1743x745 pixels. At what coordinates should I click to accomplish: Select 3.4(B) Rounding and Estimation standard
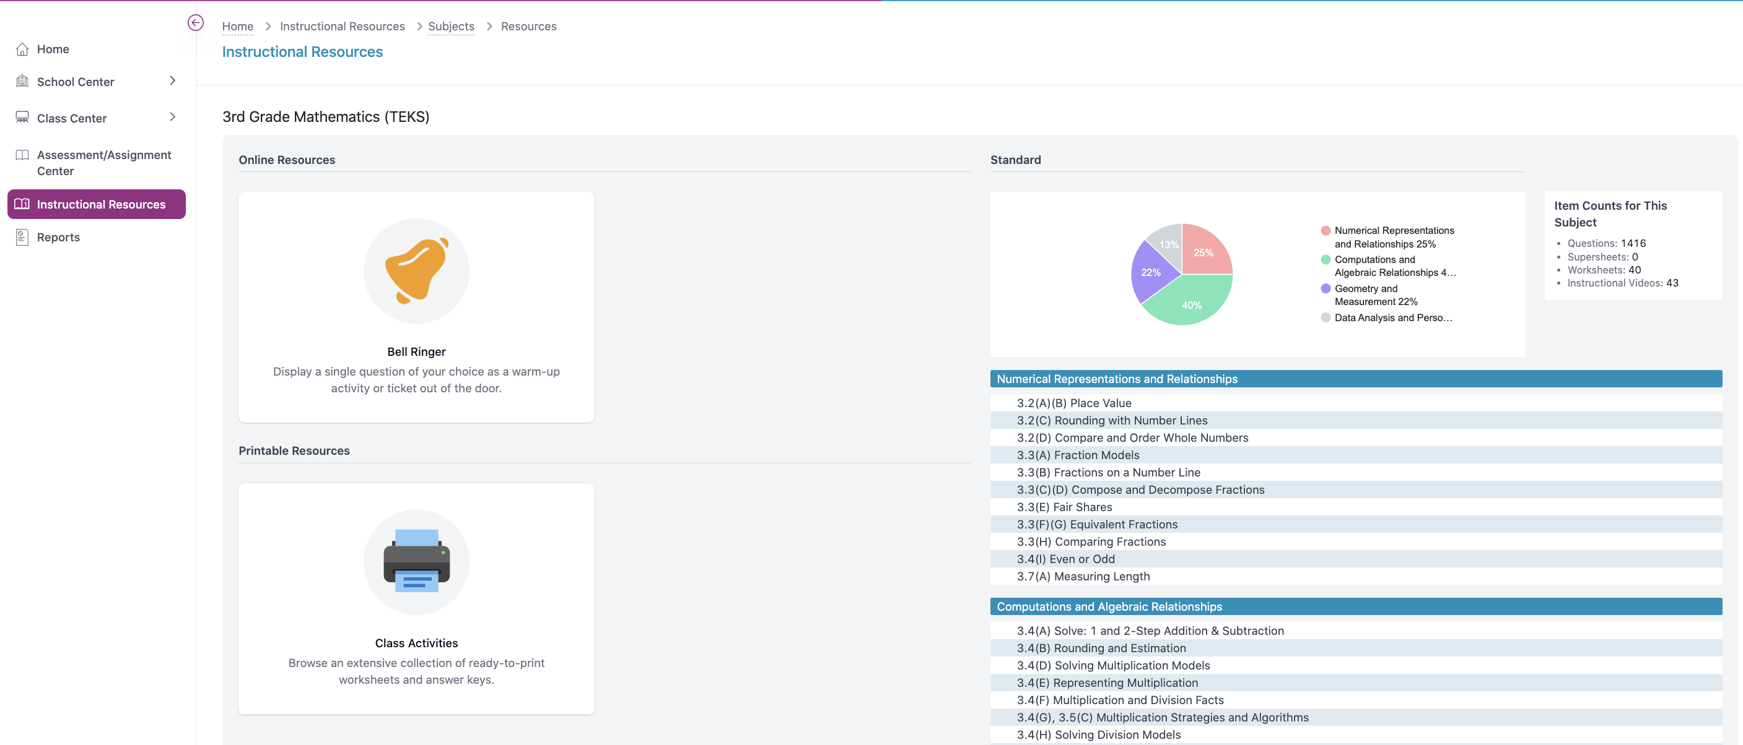[x=1355, y=648]
